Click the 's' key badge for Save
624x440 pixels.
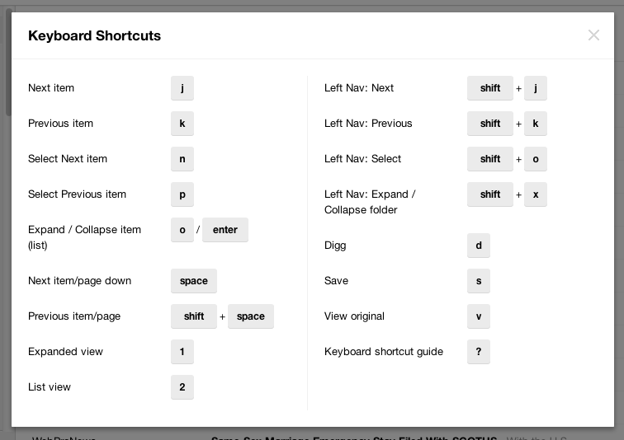[x=478, y=281]
